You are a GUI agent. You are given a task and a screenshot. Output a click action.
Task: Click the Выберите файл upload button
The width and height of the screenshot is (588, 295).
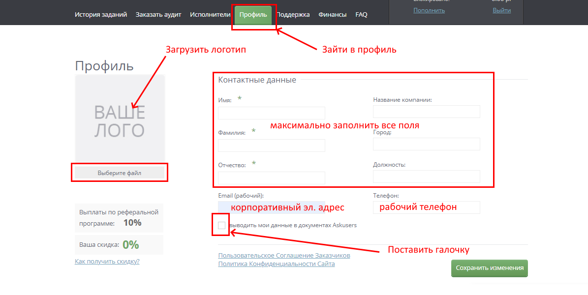[x=120, y=173]
